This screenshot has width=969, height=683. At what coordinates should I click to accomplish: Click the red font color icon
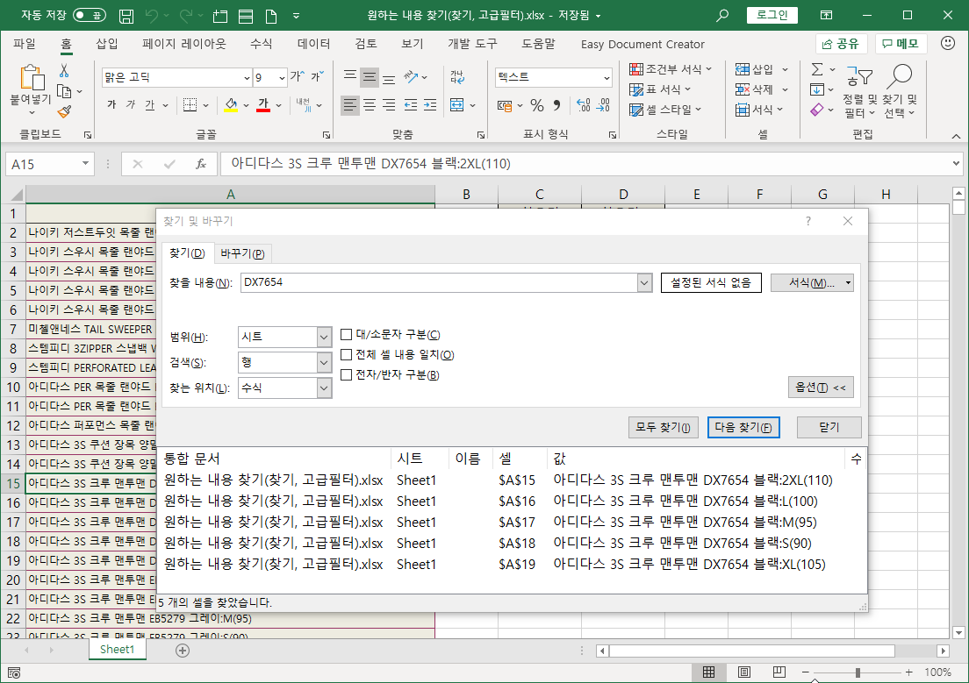[263, 105]
